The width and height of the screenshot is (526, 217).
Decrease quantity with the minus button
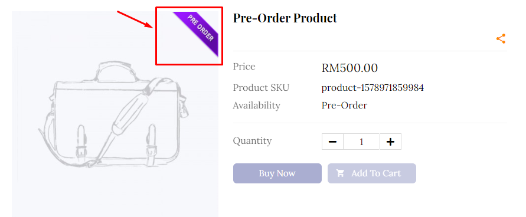pyautogui.click(x=332, y=142)
